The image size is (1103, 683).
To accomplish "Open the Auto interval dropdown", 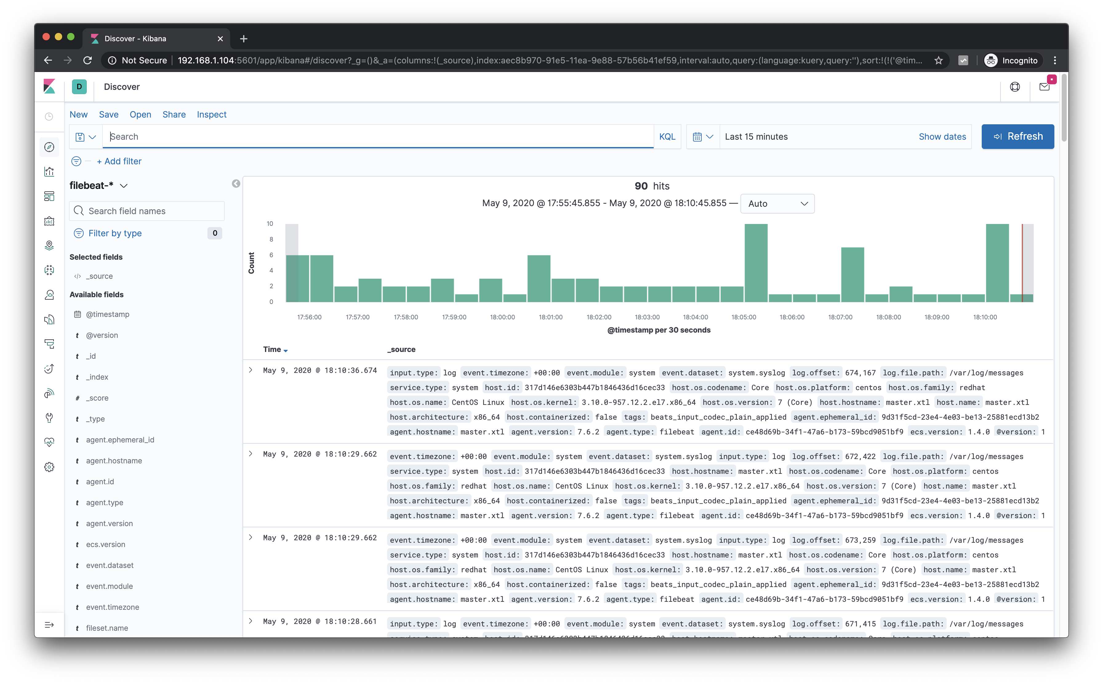I will (x=777, y=204).
